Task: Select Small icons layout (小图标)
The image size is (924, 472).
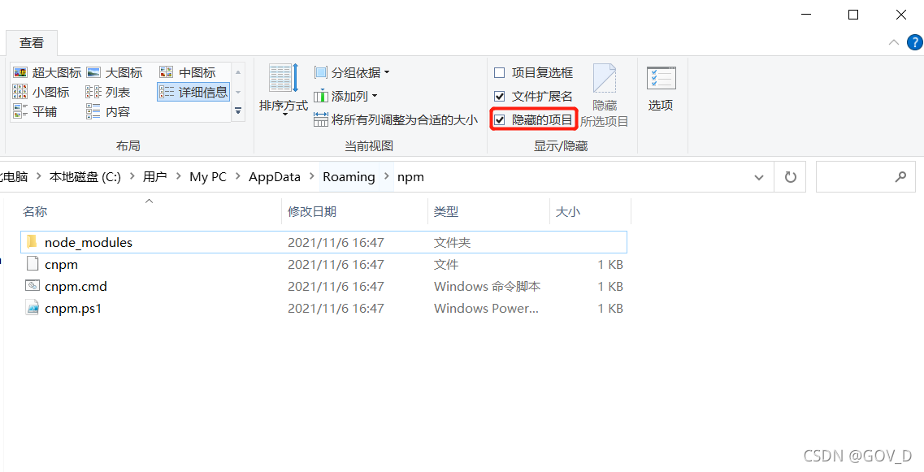Action: point(41,92)
